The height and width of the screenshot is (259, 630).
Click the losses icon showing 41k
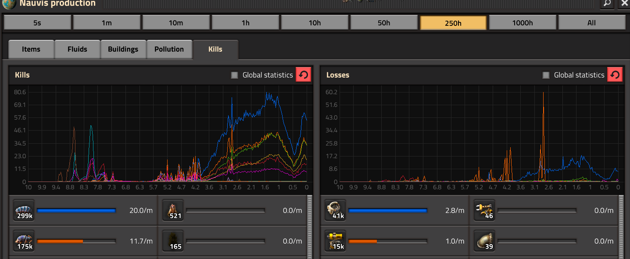(x=336, y=211)
